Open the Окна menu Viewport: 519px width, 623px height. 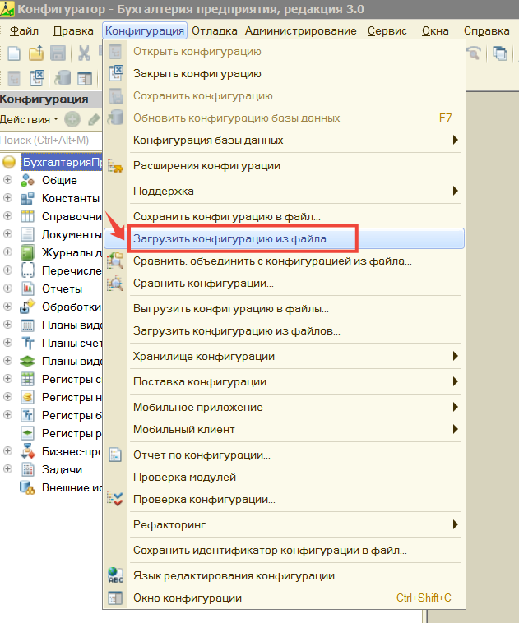435,30
